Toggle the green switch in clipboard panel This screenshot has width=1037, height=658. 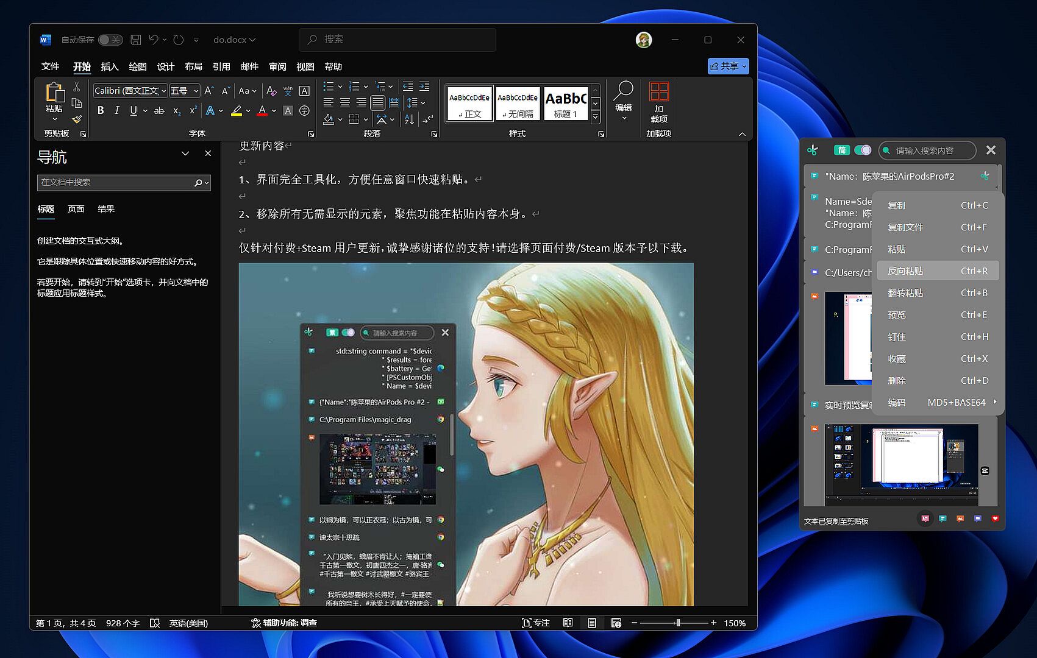point(863,150)
